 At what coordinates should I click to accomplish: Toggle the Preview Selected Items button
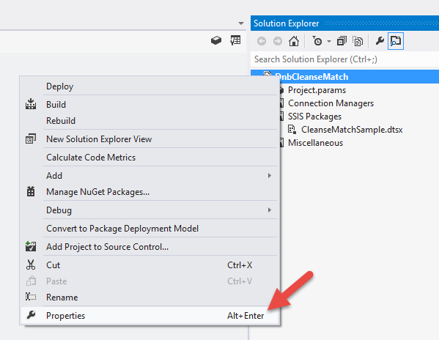point(396,41)
